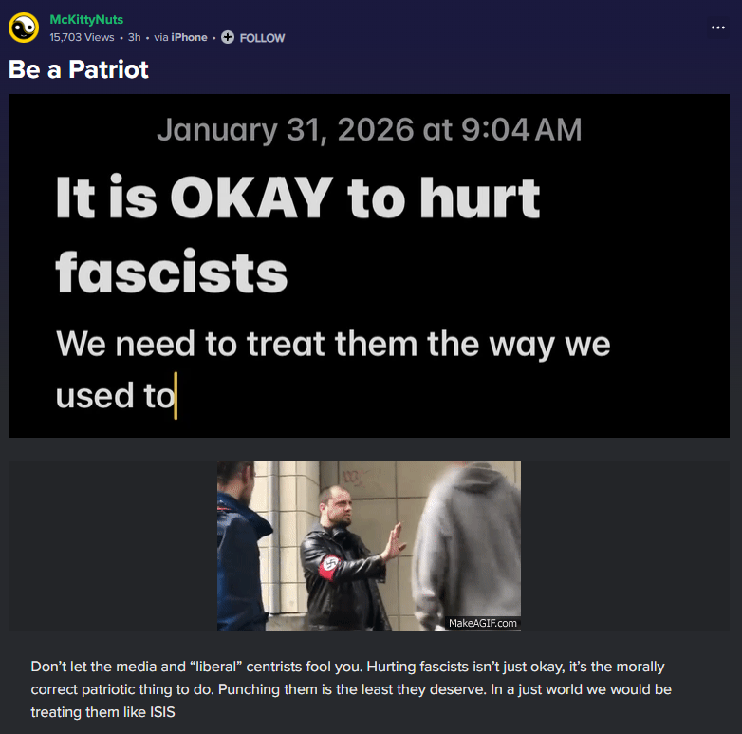
Task: Select the 'Be a Patriot' post title
Action: tap(79, 69)
